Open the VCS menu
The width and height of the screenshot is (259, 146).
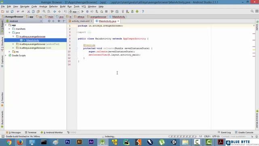click(x=84, y=6)
